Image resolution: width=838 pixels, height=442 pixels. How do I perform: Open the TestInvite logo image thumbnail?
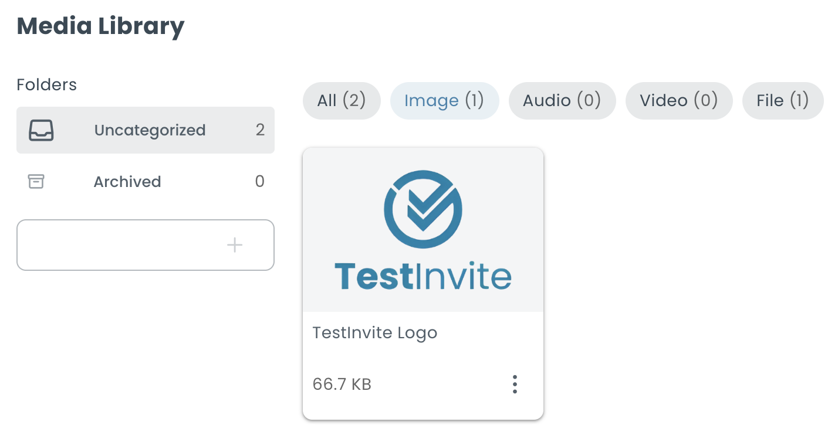pos(423,230)
